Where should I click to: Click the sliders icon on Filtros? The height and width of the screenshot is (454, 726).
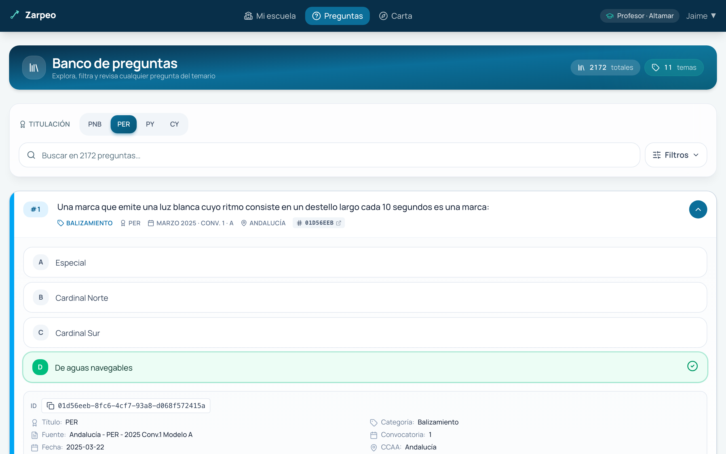point(657,155)
